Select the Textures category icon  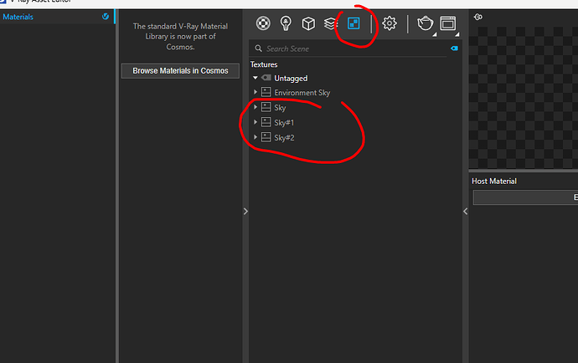[x=354, y=23]
